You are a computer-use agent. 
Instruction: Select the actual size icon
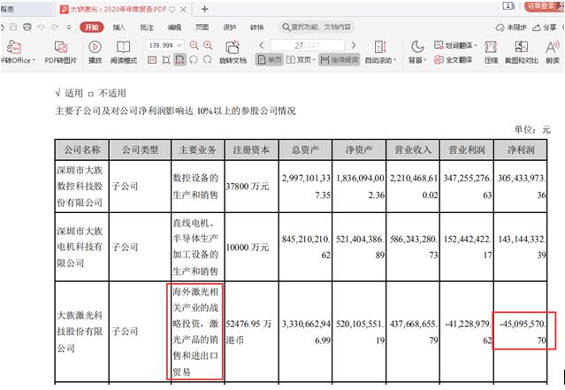coord(152,59)
